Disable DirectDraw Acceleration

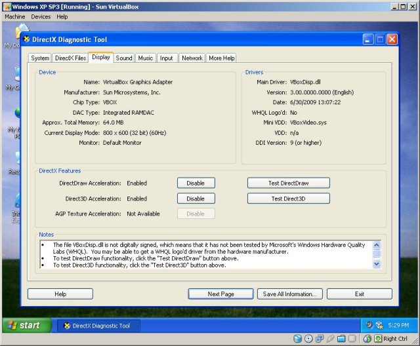(x=196, y=183)
